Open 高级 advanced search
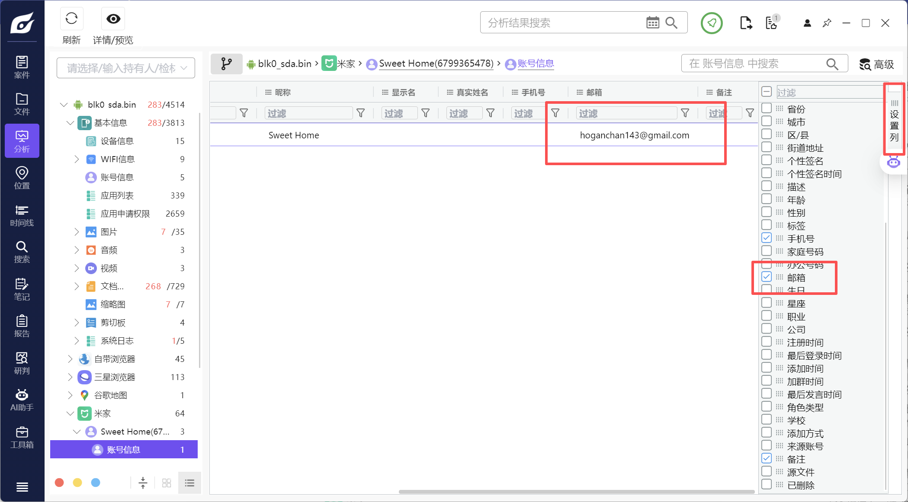Viewport: 908px width, 502px height. point(876,64)
